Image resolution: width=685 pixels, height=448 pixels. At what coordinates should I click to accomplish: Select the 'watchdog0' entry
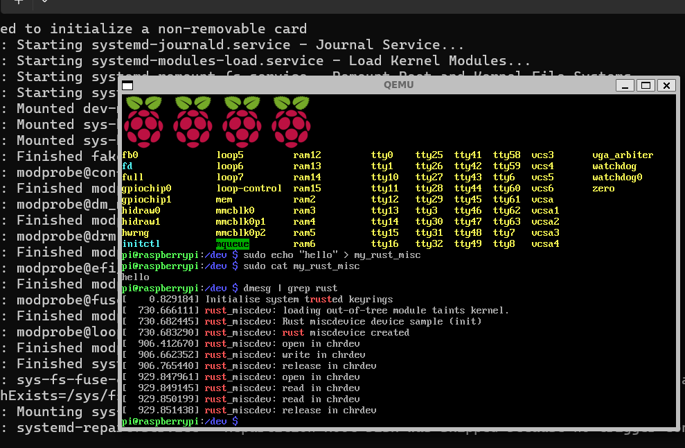click(x=617, y=177)
